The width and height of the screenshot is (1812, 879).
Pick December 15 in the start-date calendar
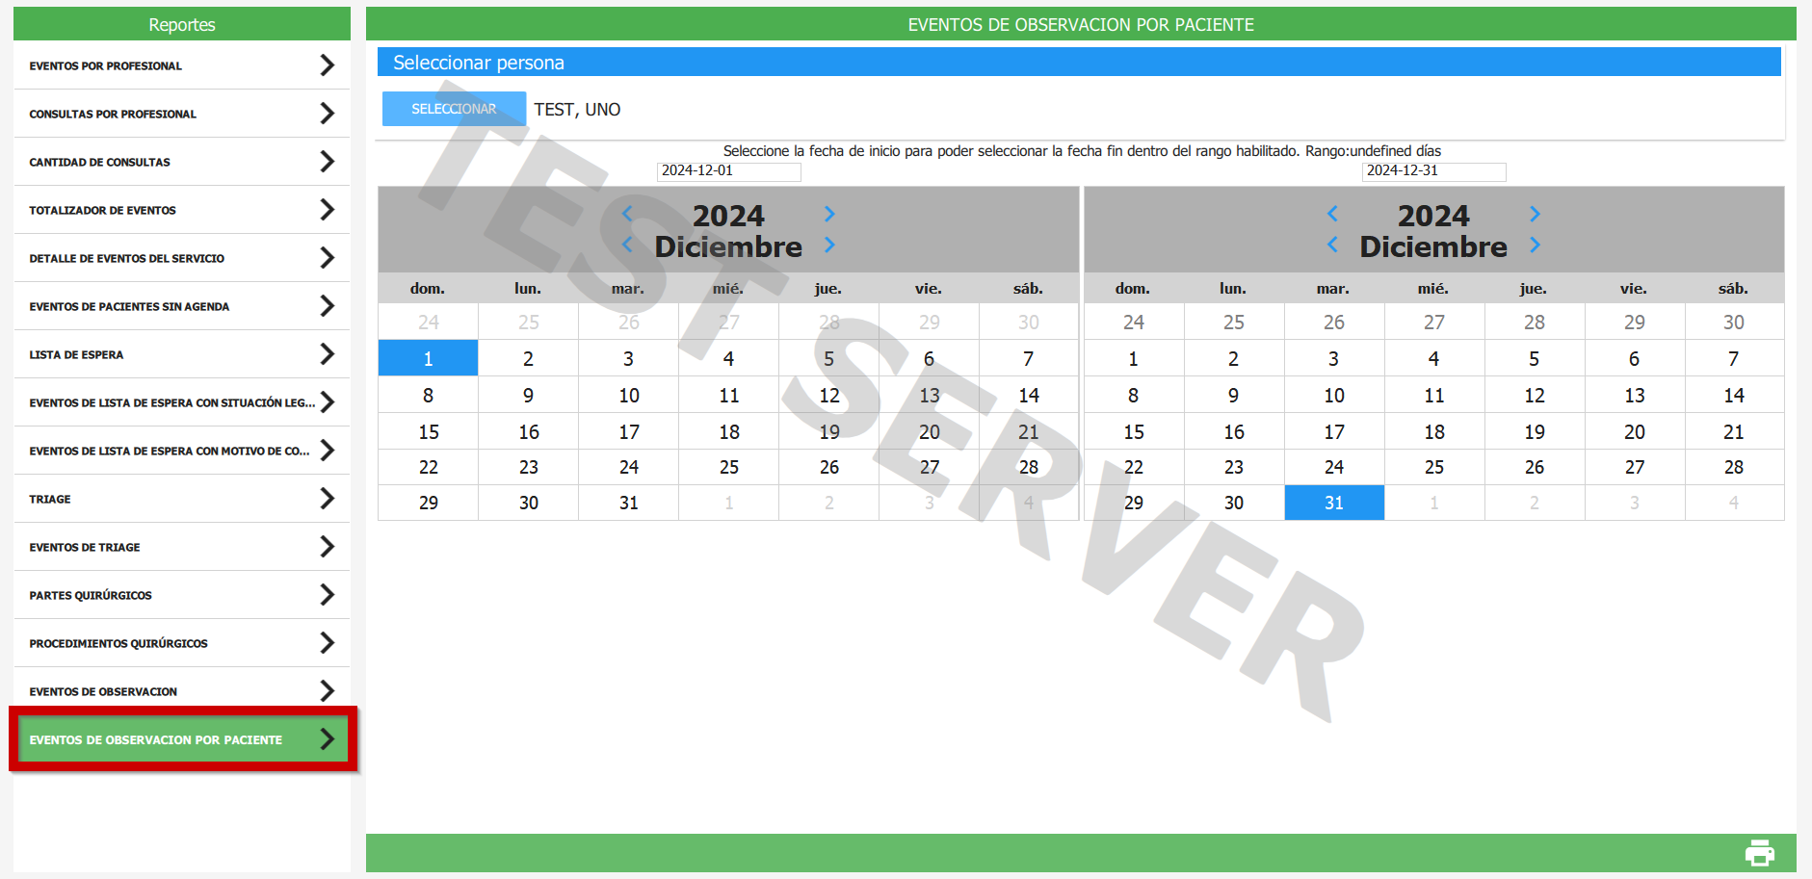429,432
